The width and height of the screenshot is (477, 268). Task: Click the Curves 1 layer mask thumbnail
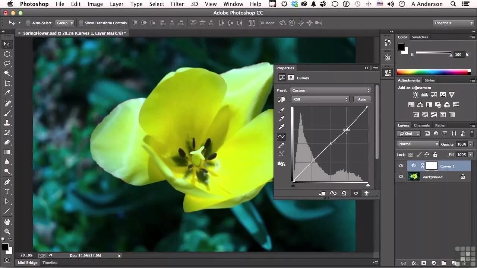coord(431,166)
